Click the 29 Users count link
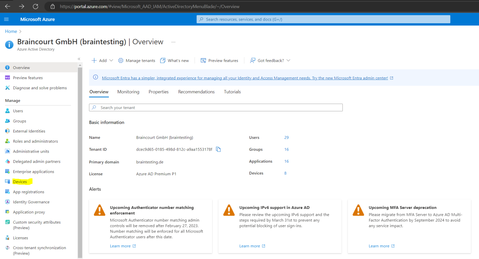479x259 pixels. (286, 137)
